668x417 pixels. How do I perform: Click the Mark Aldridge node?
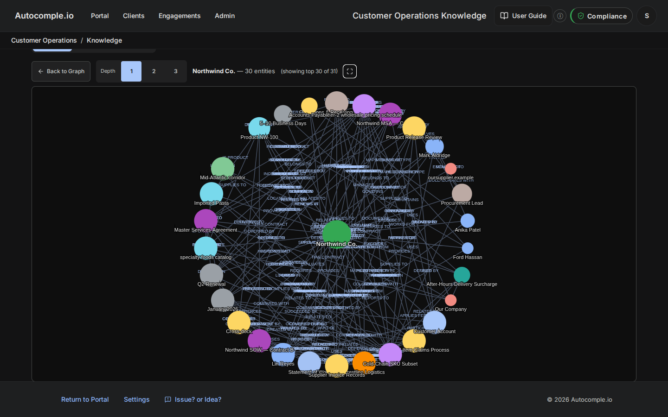[435, 146]
